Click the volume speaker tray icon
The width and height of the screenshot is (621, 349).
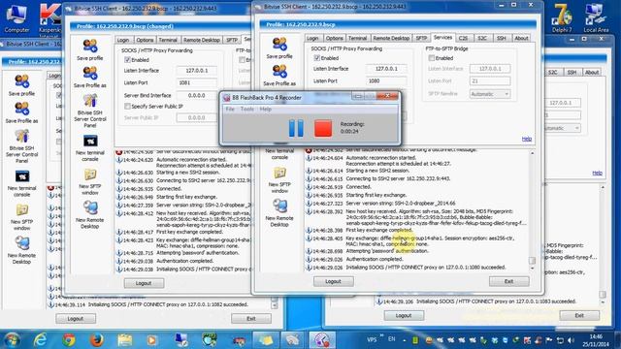[571, 340]
